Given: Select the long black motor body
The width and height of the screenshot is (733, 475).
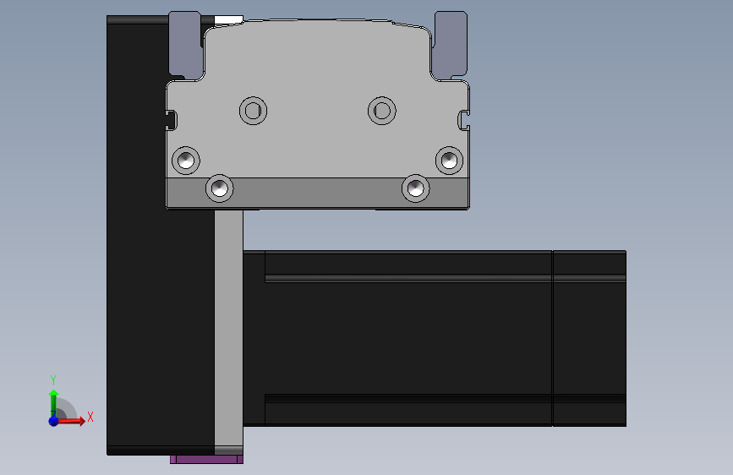Looking at the screenshot, I should [397, 338].
